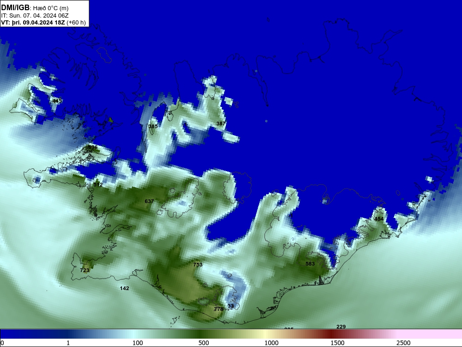Click the map value 385
Image resolution: width=462 pixels, height=347 pixels.
153,126
